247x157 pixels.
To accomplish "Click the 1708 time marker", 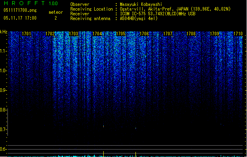I will click(x=191, y=34).
